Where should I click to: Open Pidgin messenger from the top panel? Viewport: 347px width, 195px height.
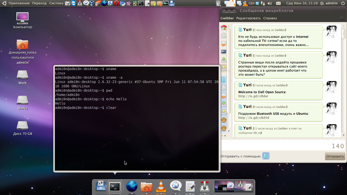tap(129, 3)
